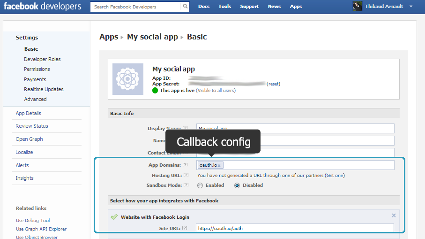Click Get one hosting URL link

(x=336, y=176)
